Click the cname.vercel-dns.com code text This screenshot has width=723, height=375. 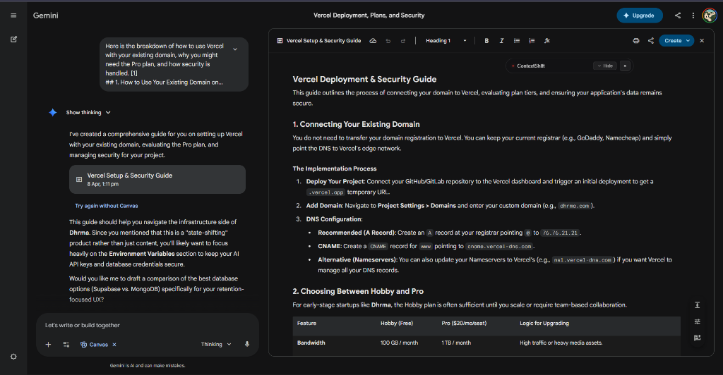[x=499, y=246]
